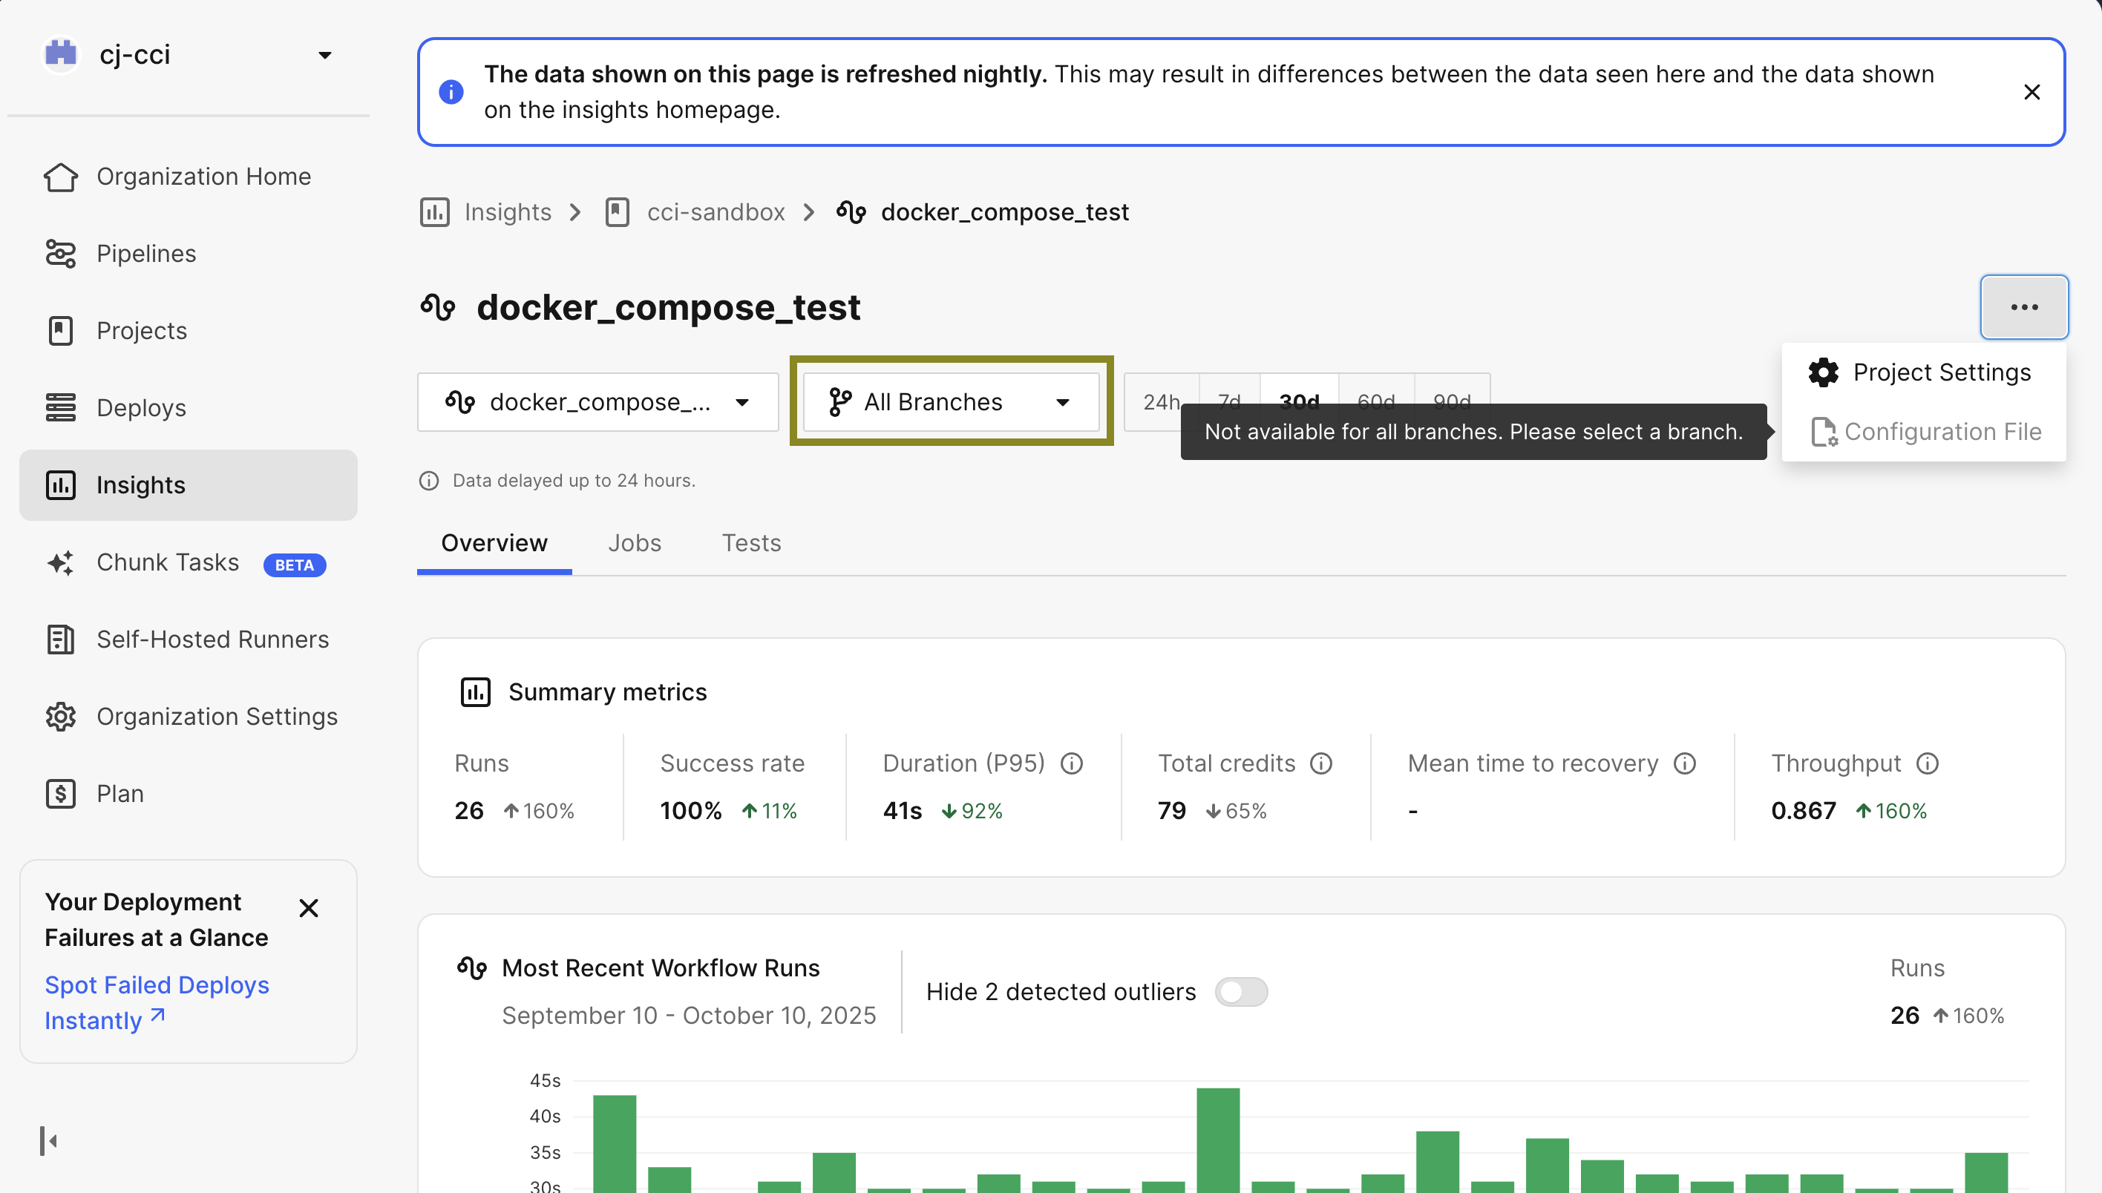Click docker_compose_test in the breadcrumb
This screenshot has height=1193, width=2102.
(1005, 212)
